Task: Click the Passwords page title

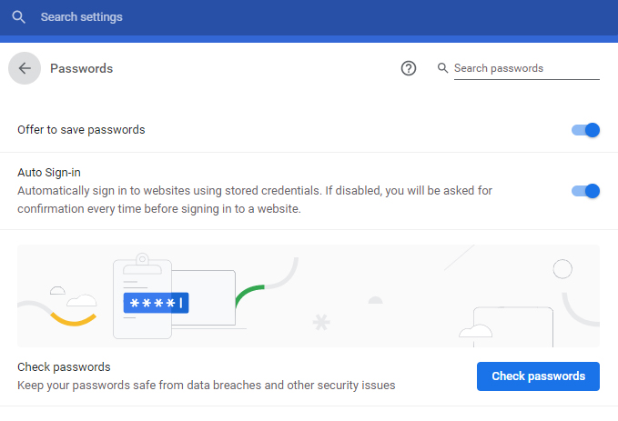Action: click(82, 68)
